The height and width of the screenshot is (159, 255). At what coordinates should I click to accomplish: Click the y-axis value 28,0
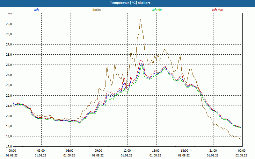9,34
